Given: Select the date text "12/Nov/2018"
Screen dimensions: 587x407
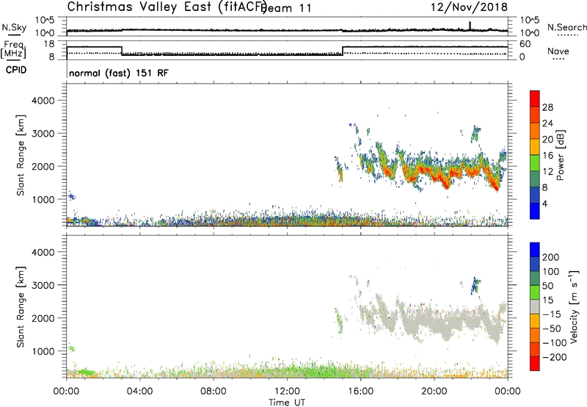Looking at the screenshot, I should click(x=469, y=7).
